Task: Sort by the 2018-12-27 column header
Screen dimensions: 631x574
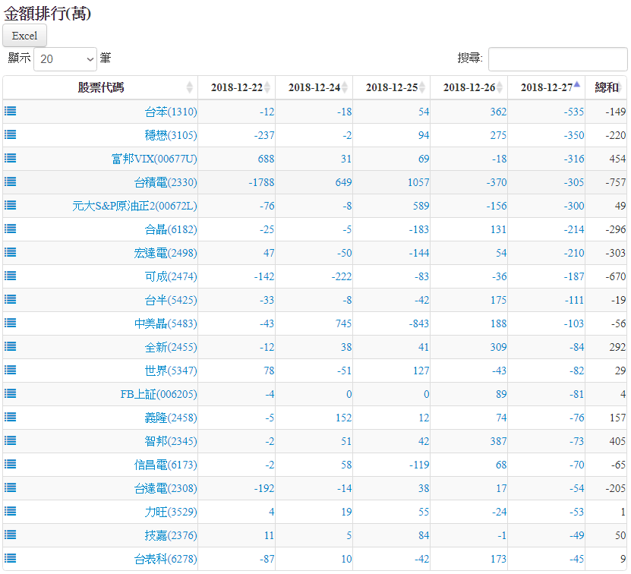Action: tap(545, 87)
